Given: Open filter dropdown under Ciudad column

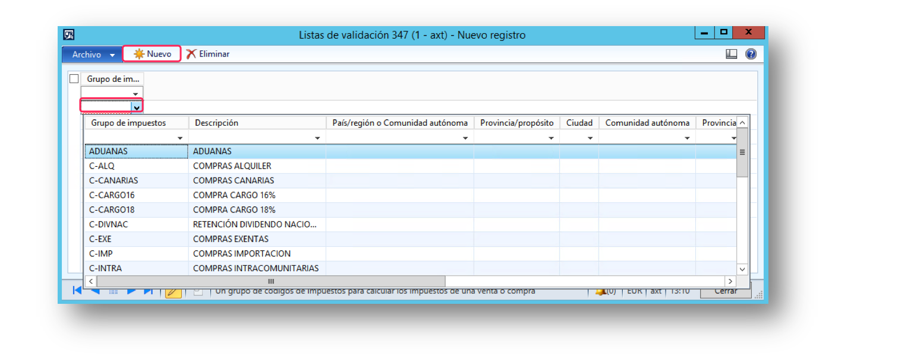Looking at the screenshot, I should (x=590, y=138).
